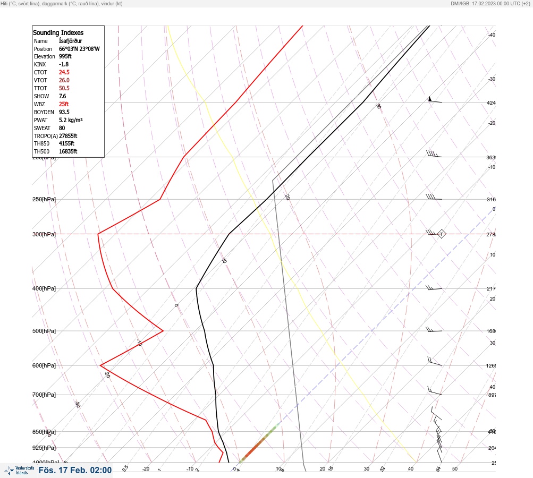Click the SHOW value 7.6
This screenshot has height=478, width=533.
coord(62,96)
